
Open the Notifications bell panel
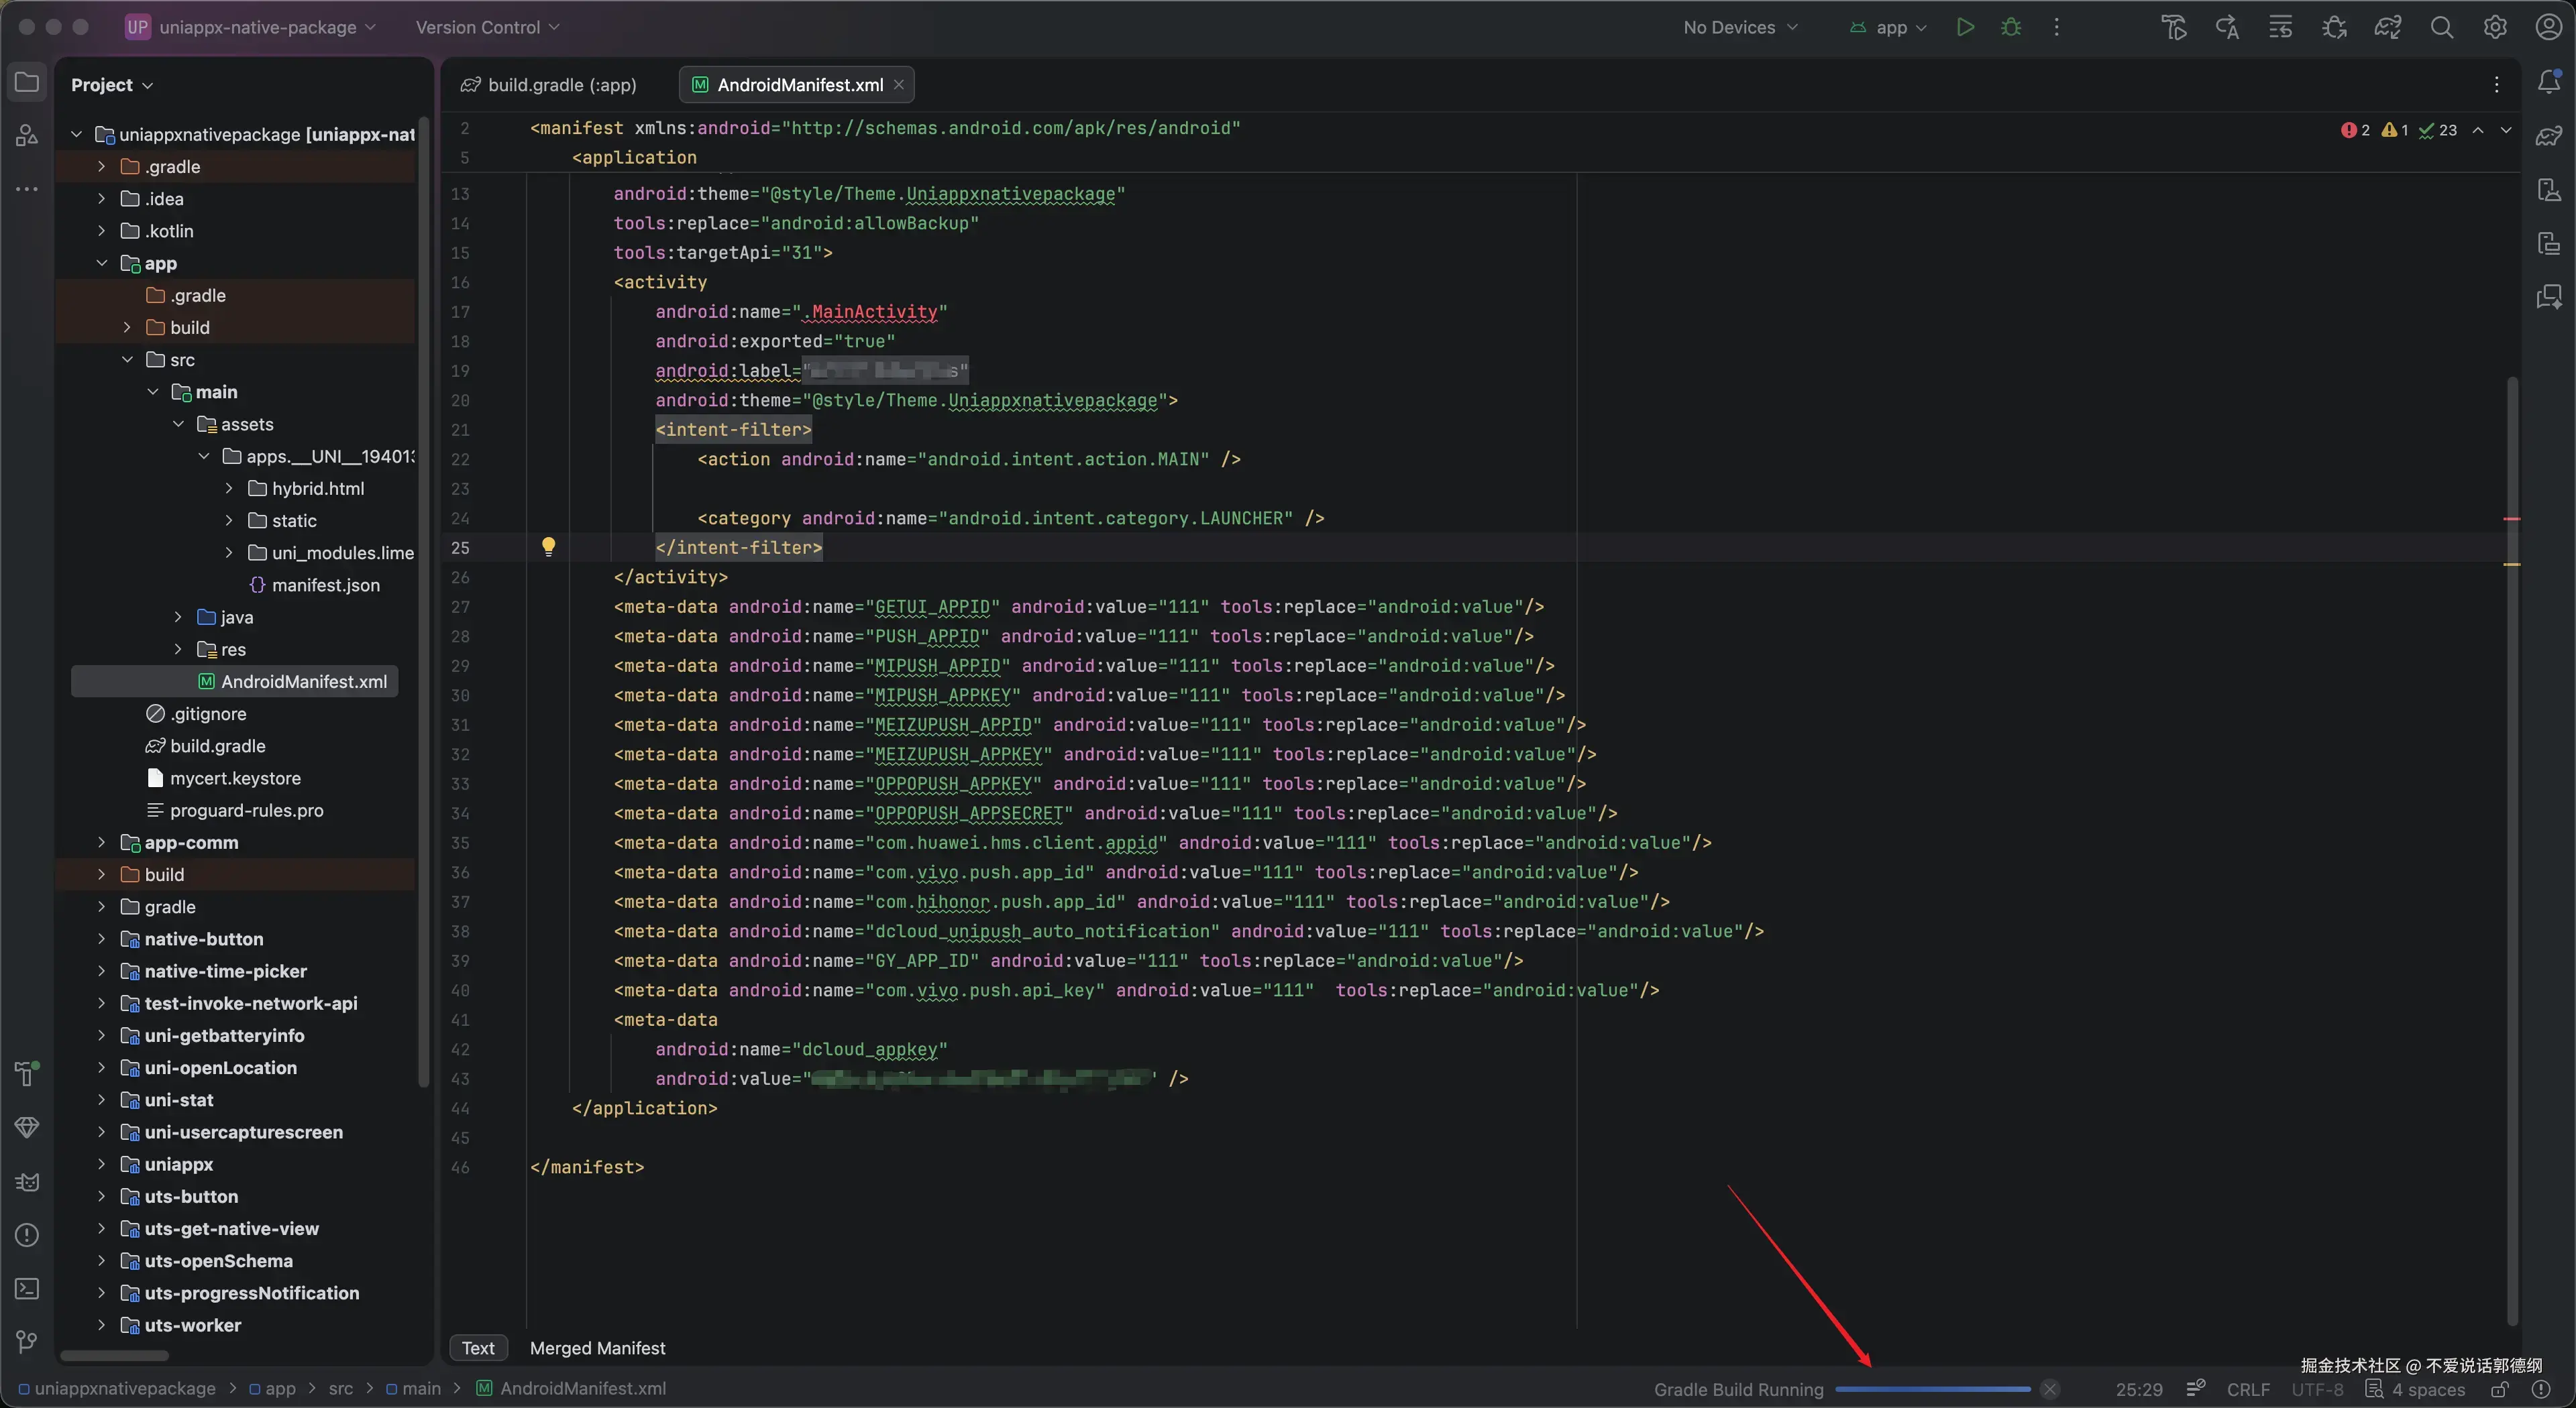[x=2548, y=82]
